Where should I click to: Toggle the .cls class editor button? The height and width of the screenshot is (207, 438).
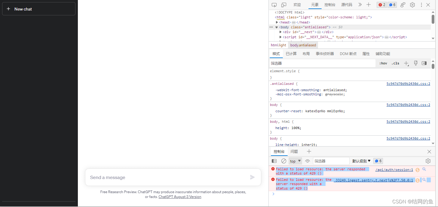395,63
